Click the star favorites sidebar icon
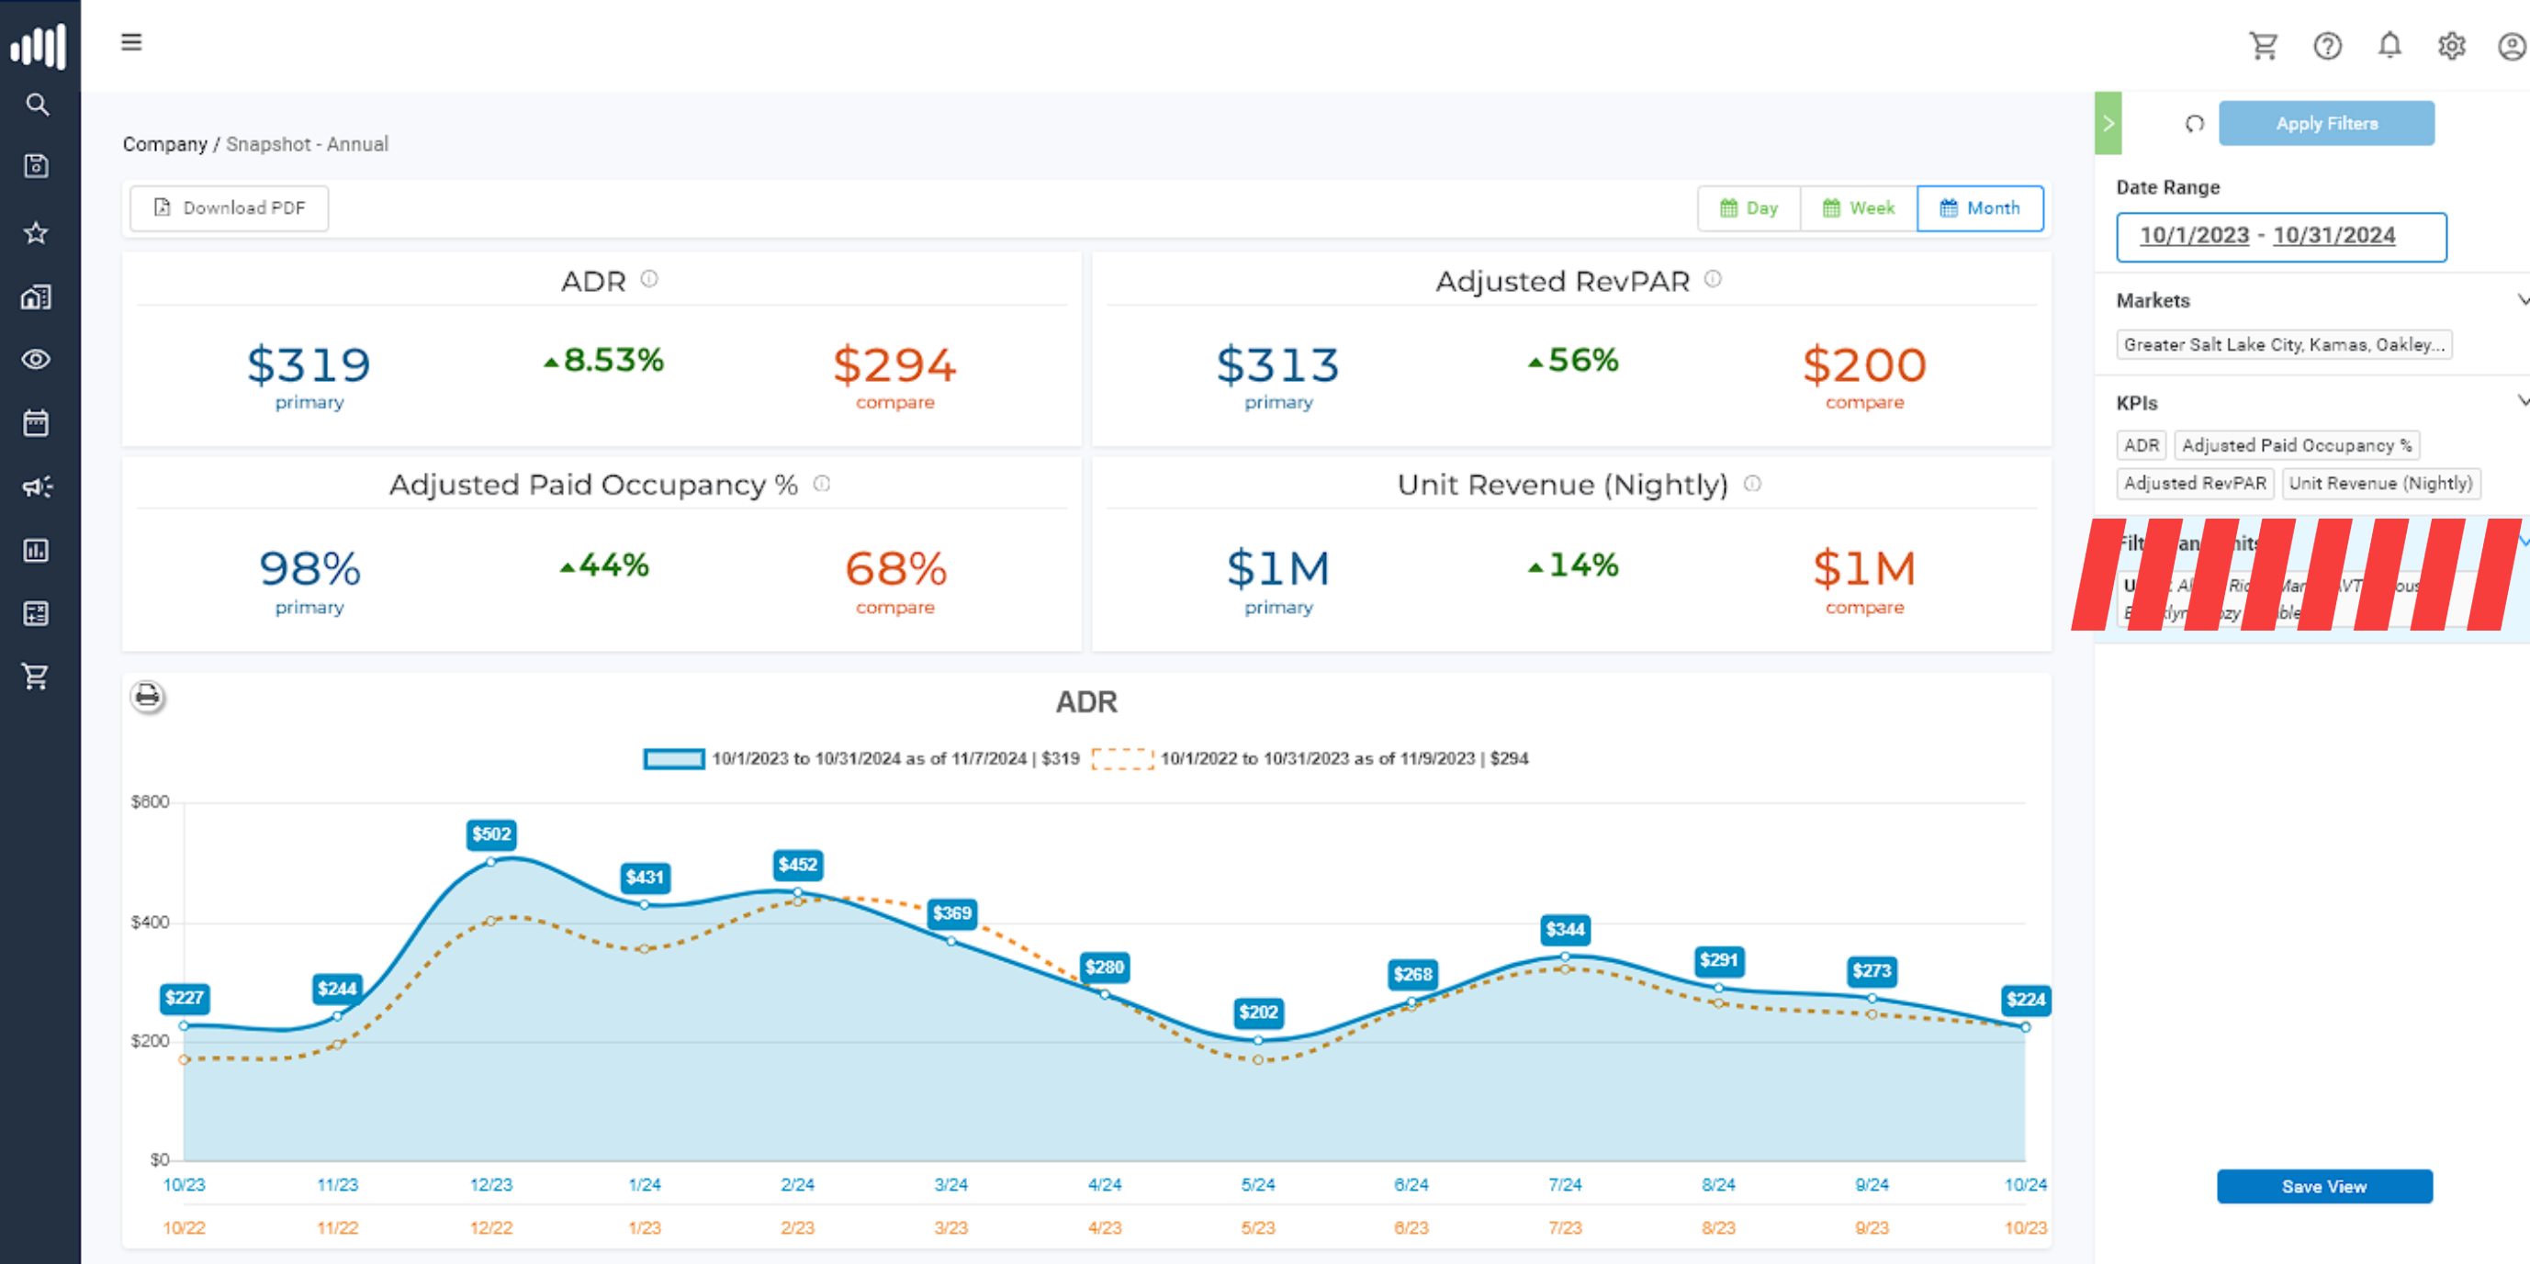This screenshot has width=2530, height=1264. 37,232
